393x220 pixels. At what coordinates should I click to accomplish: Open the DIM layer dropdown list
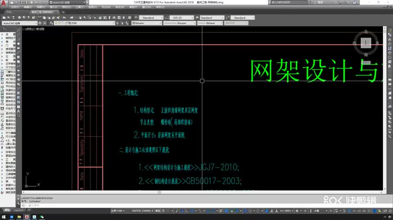click(x=85, y=23)
